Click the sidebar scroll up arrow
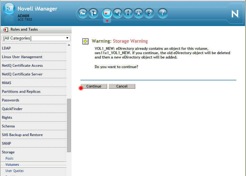The height and width of the screenshot is (176, 246). pos(69,45)
